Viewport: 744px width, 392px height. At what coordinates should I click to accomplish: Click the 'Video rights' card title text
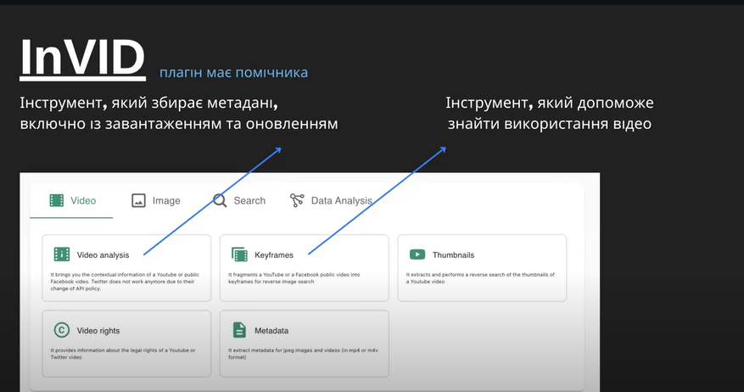pos(98,331)
